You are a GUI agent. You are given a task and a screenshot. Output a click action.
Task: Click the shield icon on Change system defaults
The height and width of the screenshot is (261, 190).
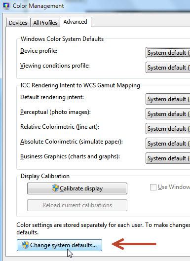[x=26, y=245]
